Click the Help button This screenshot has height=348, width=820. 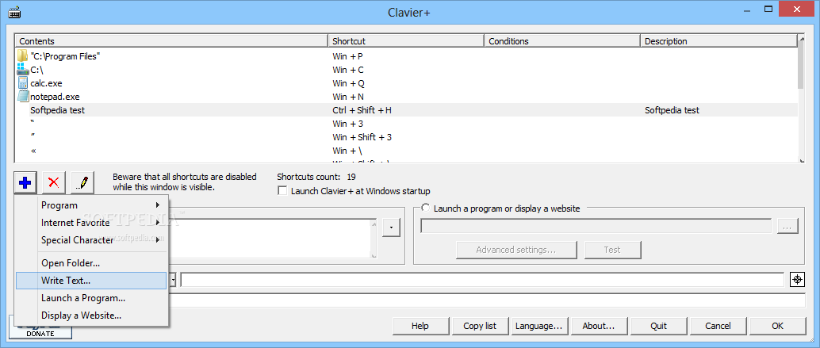(420, 326)
